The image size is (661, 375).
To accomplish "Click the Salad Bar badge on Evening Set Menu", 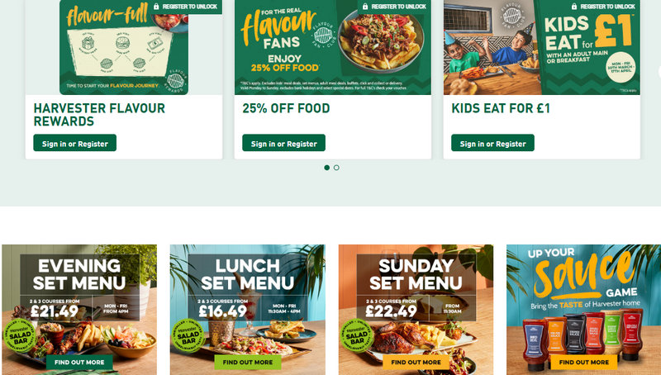I will (20, 336).
